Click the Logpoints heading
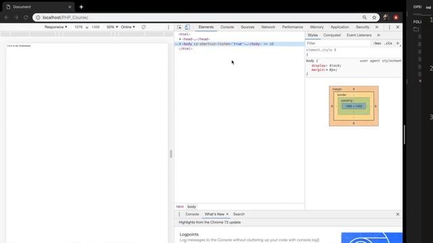This screenshot has height=243, width=433. (189, 234)
